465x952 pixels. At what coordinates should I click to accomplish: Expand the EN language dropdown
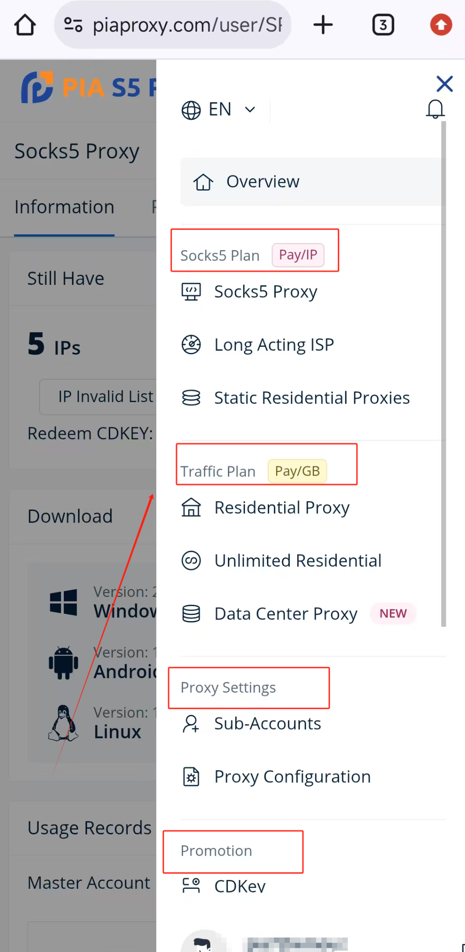pyautogui.click(x=250, y=110)
